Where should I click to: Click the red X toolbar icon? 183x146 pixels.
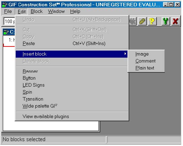click(x=176, y=21)
